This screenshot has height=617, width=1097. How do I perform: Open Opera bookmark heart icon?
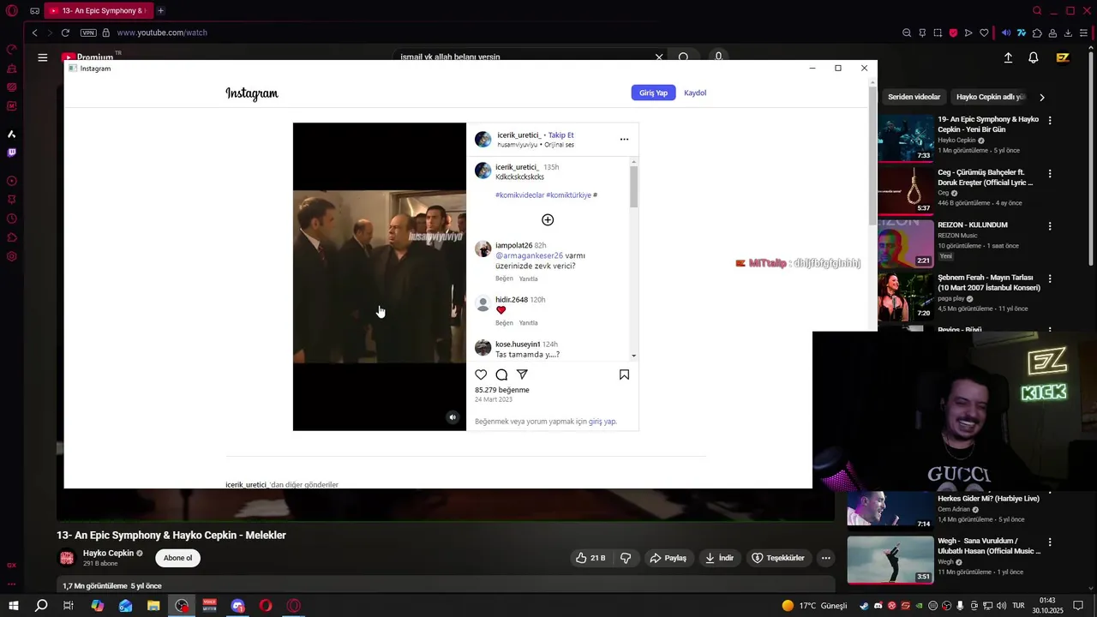(x=984, y=33)
